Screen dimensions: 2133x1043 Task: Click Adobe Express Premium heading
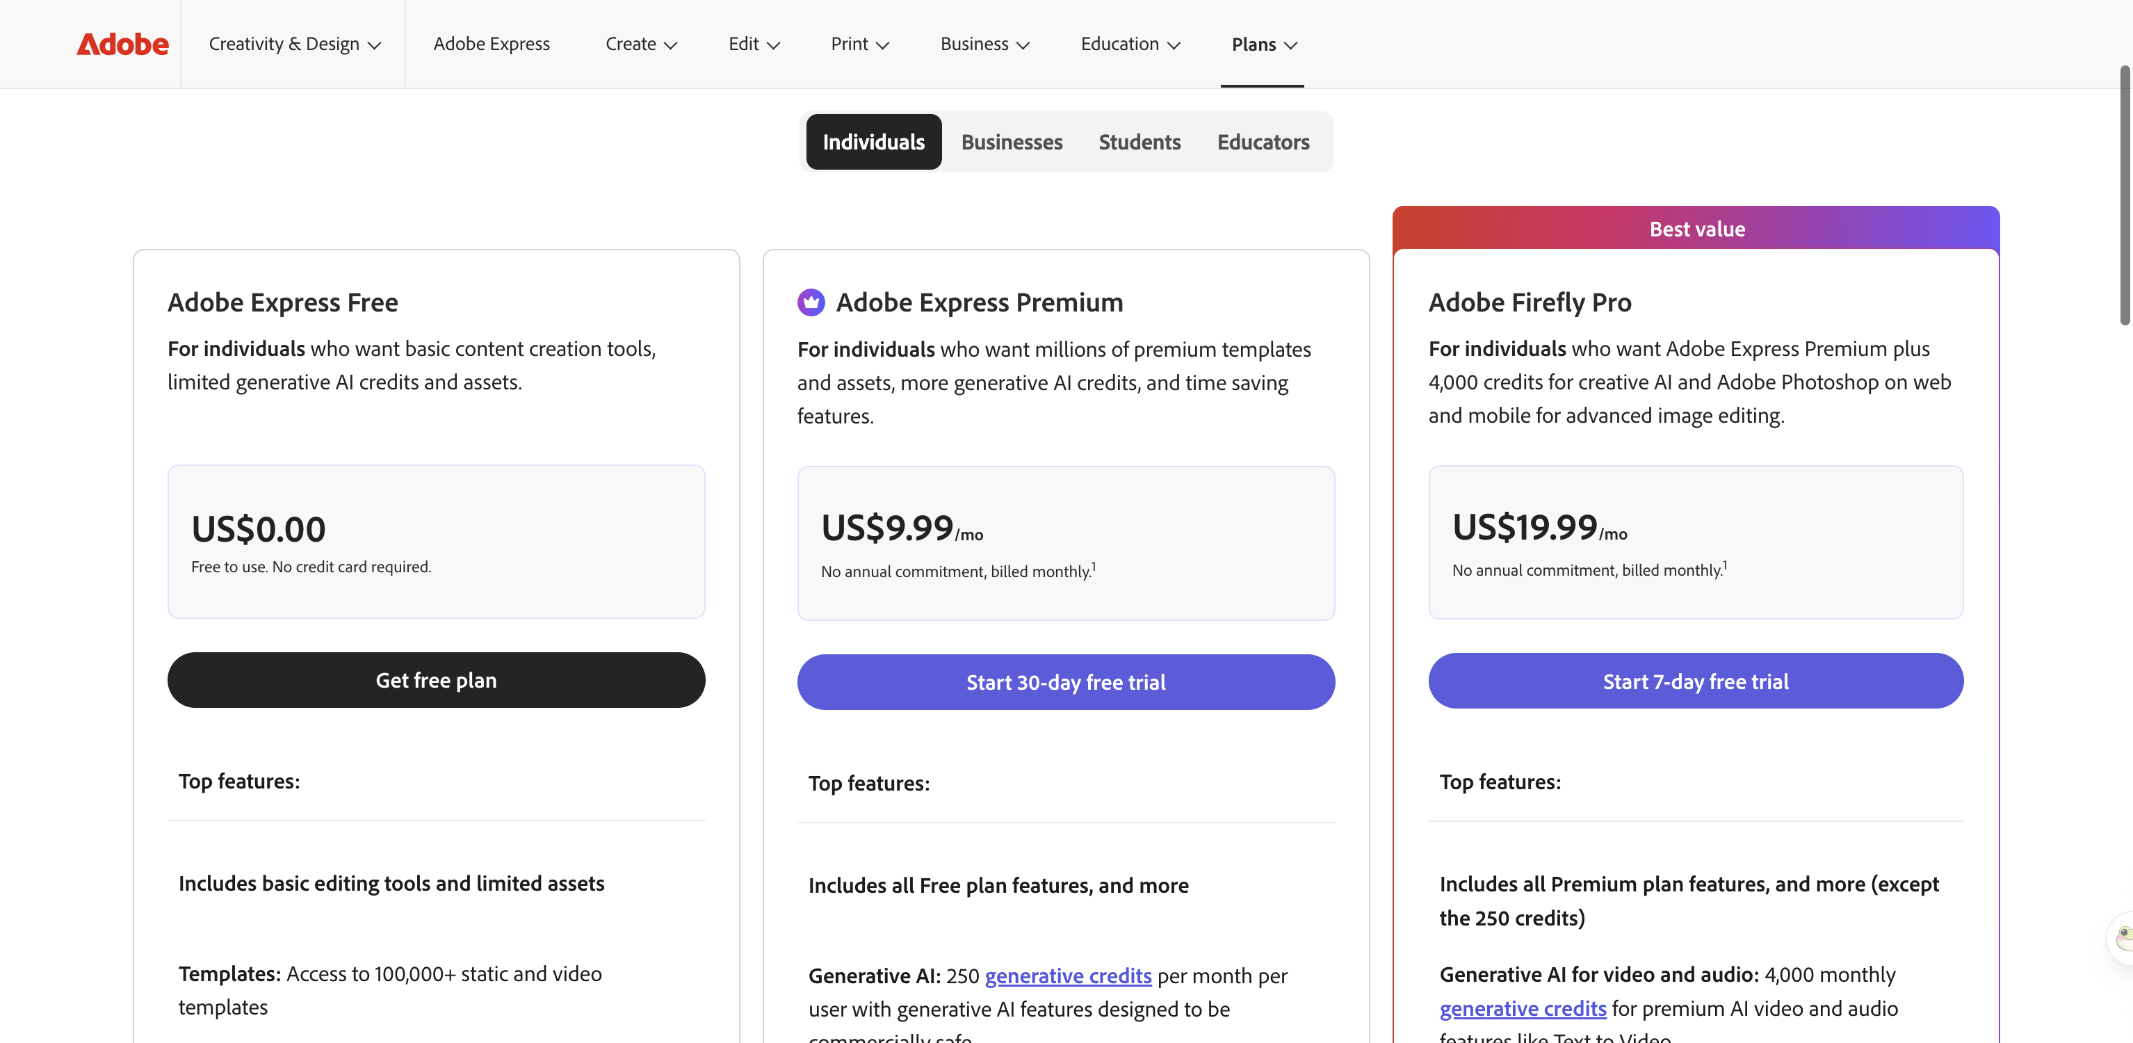pos(979,302)
